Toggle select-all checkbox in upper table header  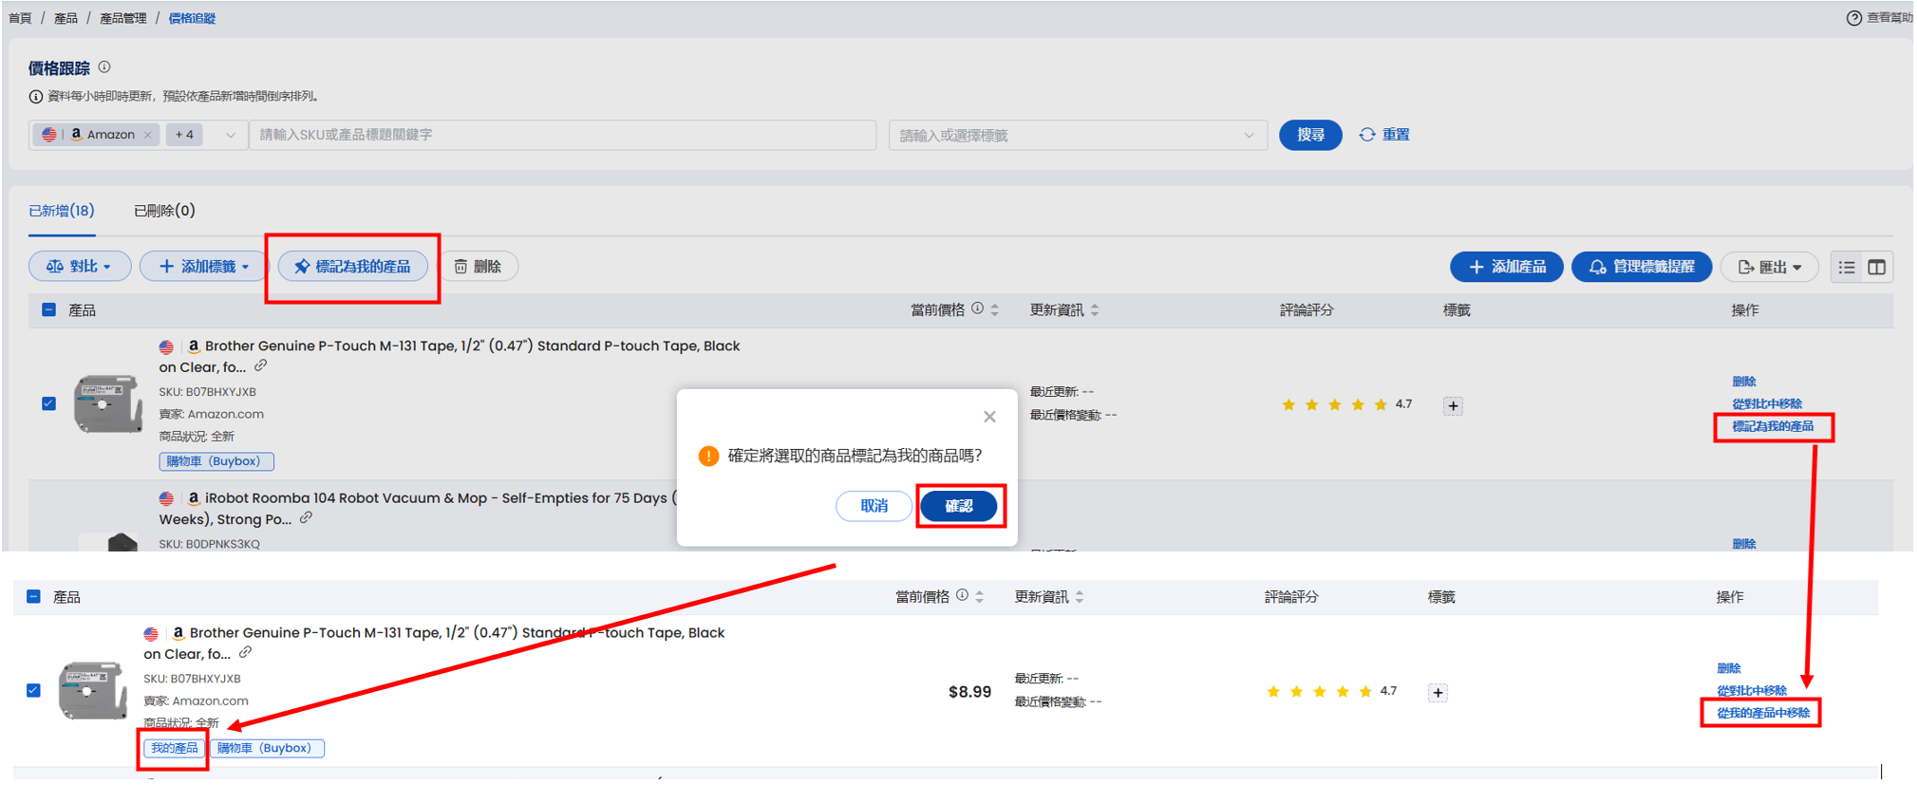click(49, 309)
